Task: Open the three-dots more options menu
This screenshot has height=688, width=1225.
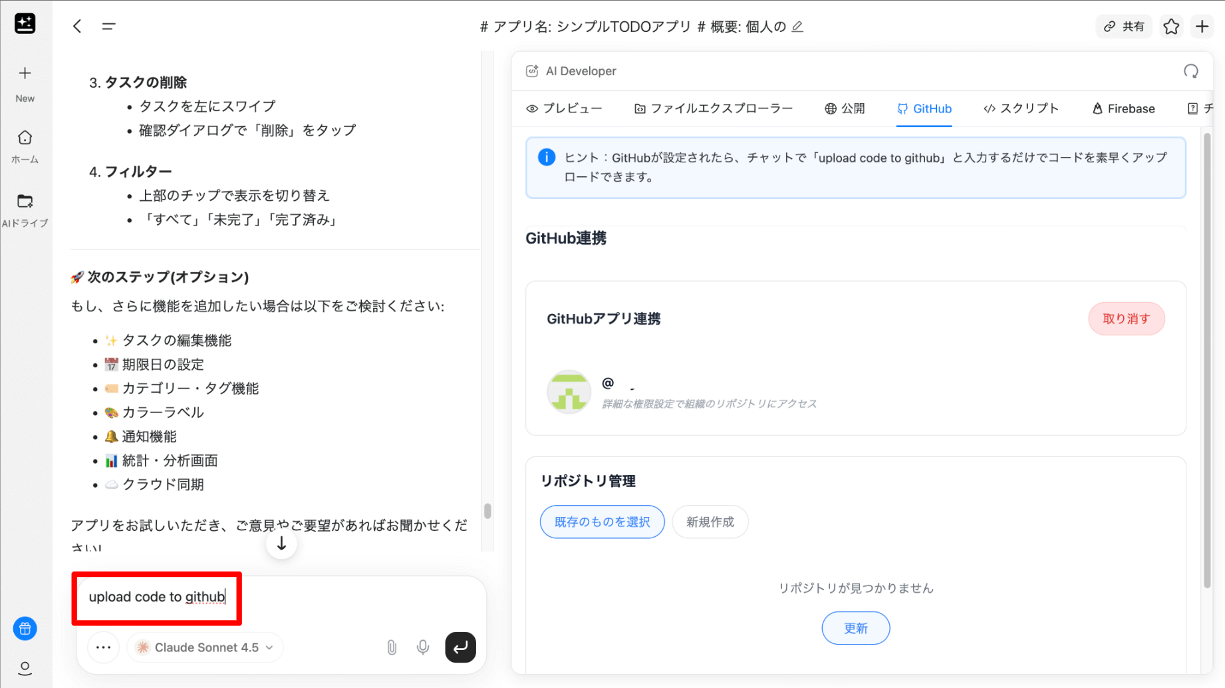Action: pyautogui.click(x=103, y=647)
